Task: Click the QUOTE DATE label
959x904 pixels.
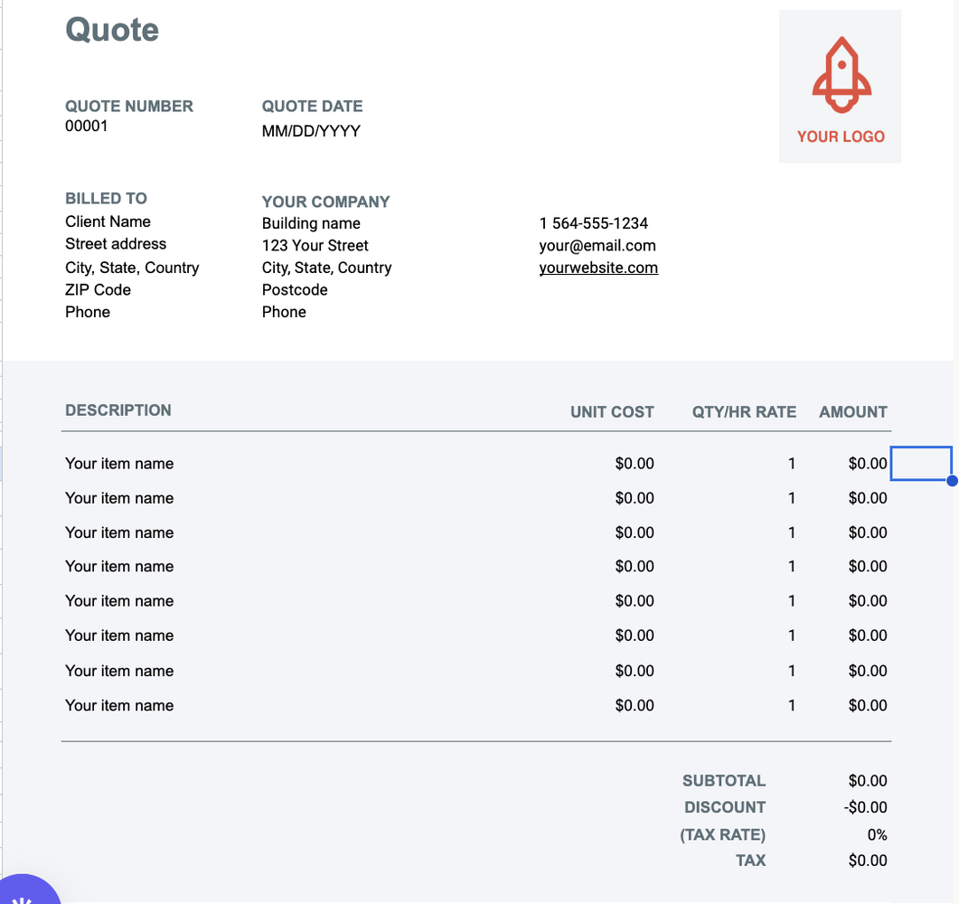Action: point(312,107)
